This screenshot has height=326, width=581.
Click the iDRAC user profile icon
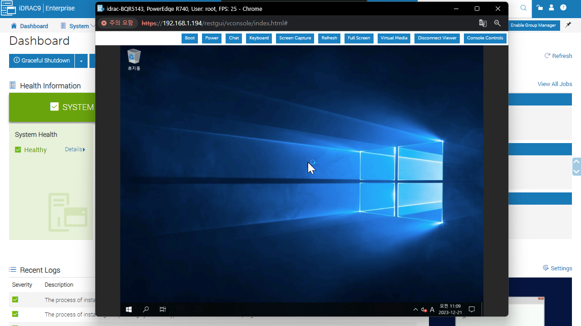(x=551, y=8)
